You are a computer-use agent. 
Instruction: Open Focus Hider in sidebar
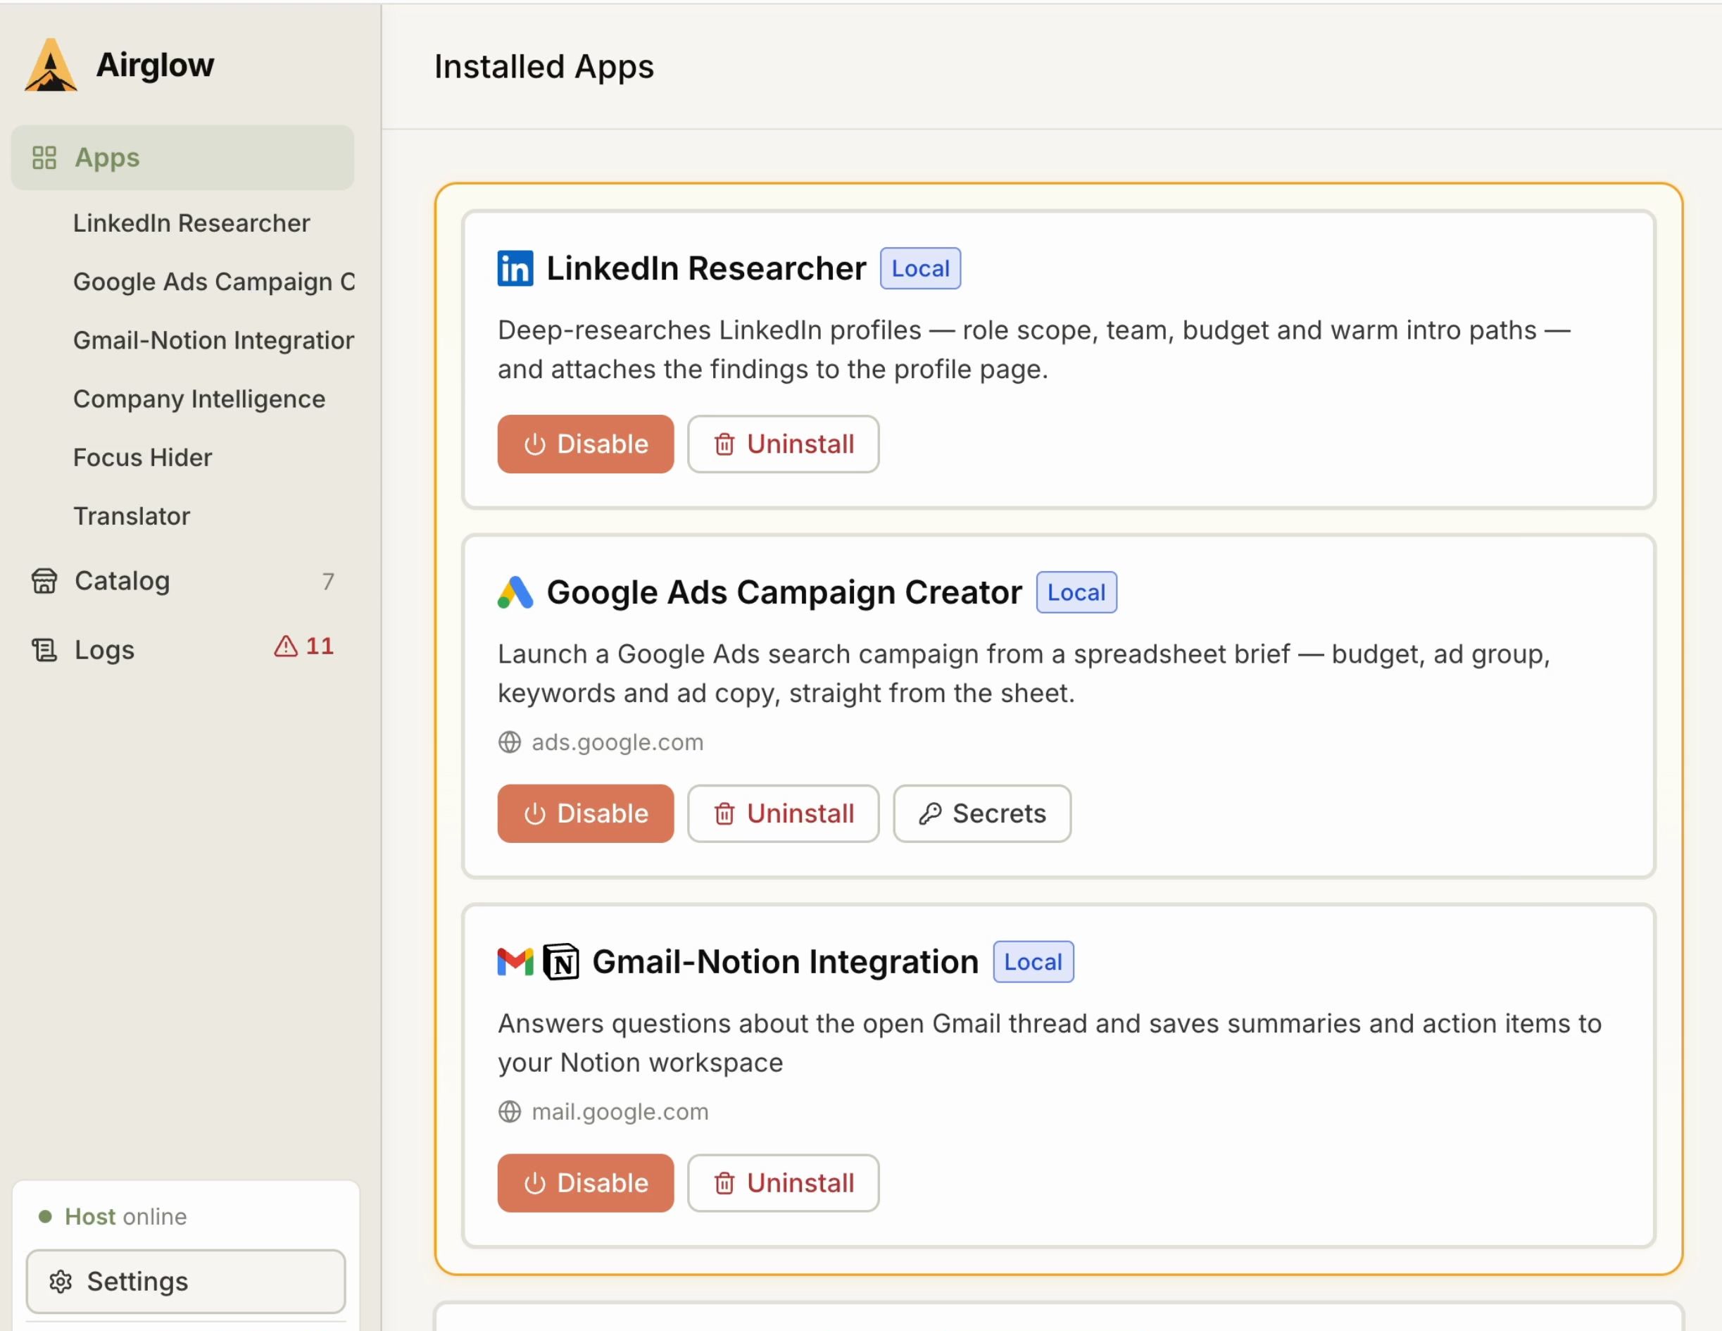click(x=143, y=457)
